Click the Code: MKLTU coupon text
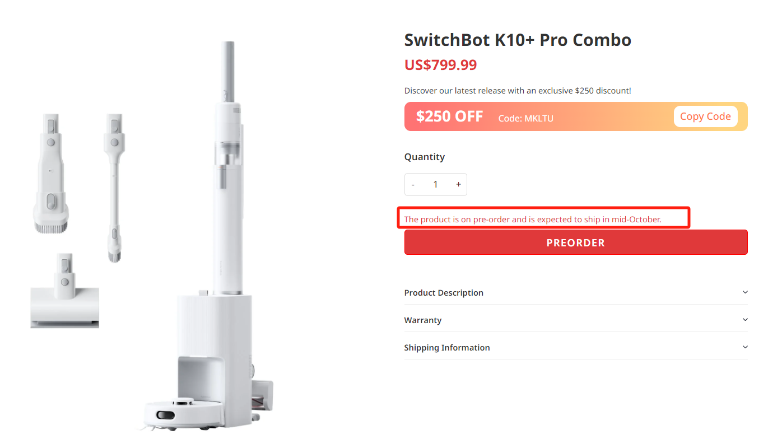Screen dimensions: 782x439 click(x=525, y=119)
